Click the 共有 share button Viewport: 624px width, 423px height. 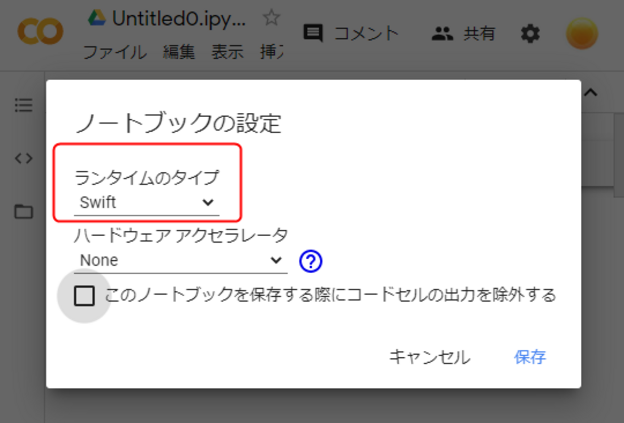click(463, 33)
